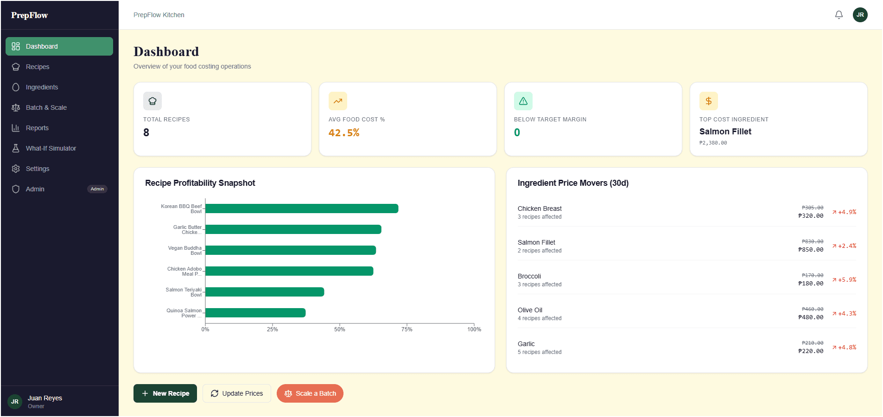The width and height of the screenshot is (883, 417).
Task: Click the Admin badge in the sidebar
Action: [x=97, y=189]
